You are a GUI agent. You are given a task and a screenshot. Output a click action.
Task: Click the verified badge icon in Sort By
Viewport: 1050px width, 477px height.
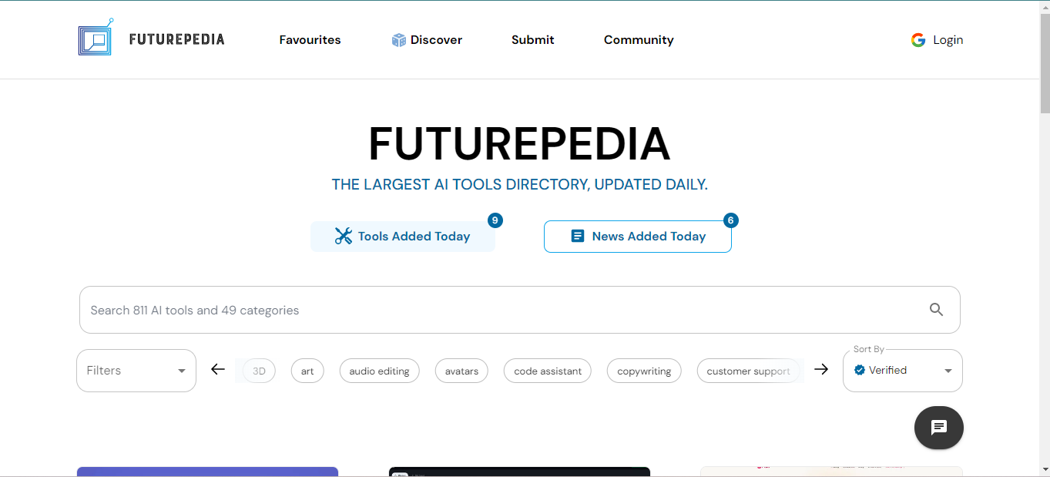pyautogui.click(x=860, y=370)
